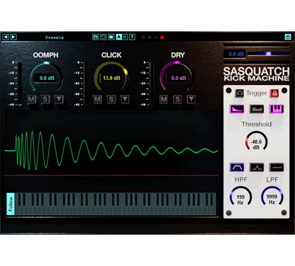Toggle the yellow lock icon
The image size is (295, 266).
click(x=150, y=37)
